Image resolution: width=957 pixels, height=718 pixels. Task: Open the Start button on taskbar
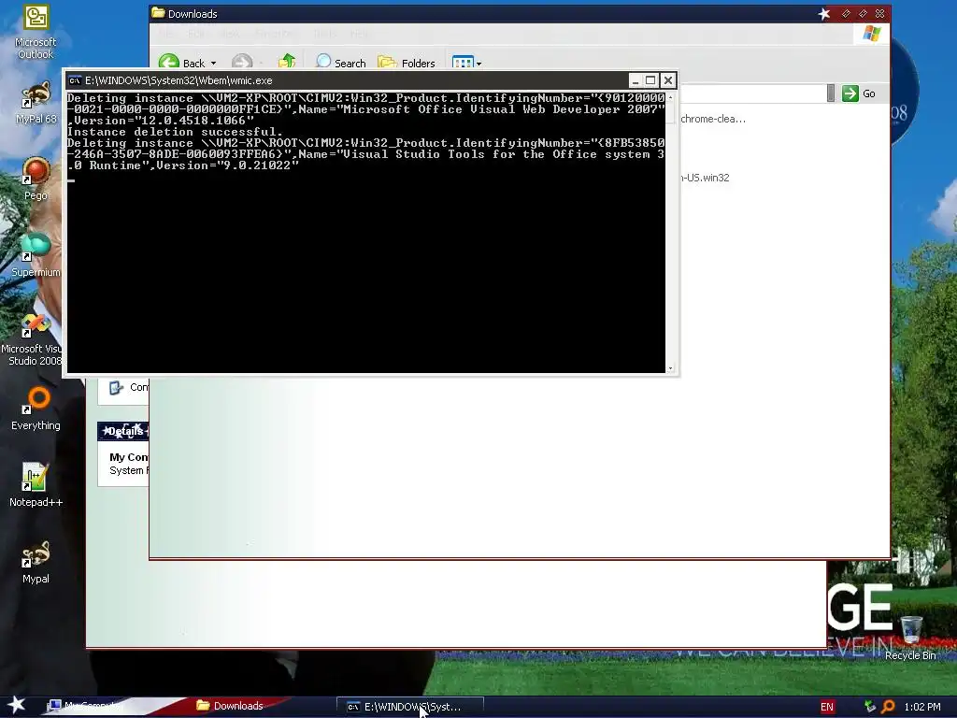(x=16, y=705)
